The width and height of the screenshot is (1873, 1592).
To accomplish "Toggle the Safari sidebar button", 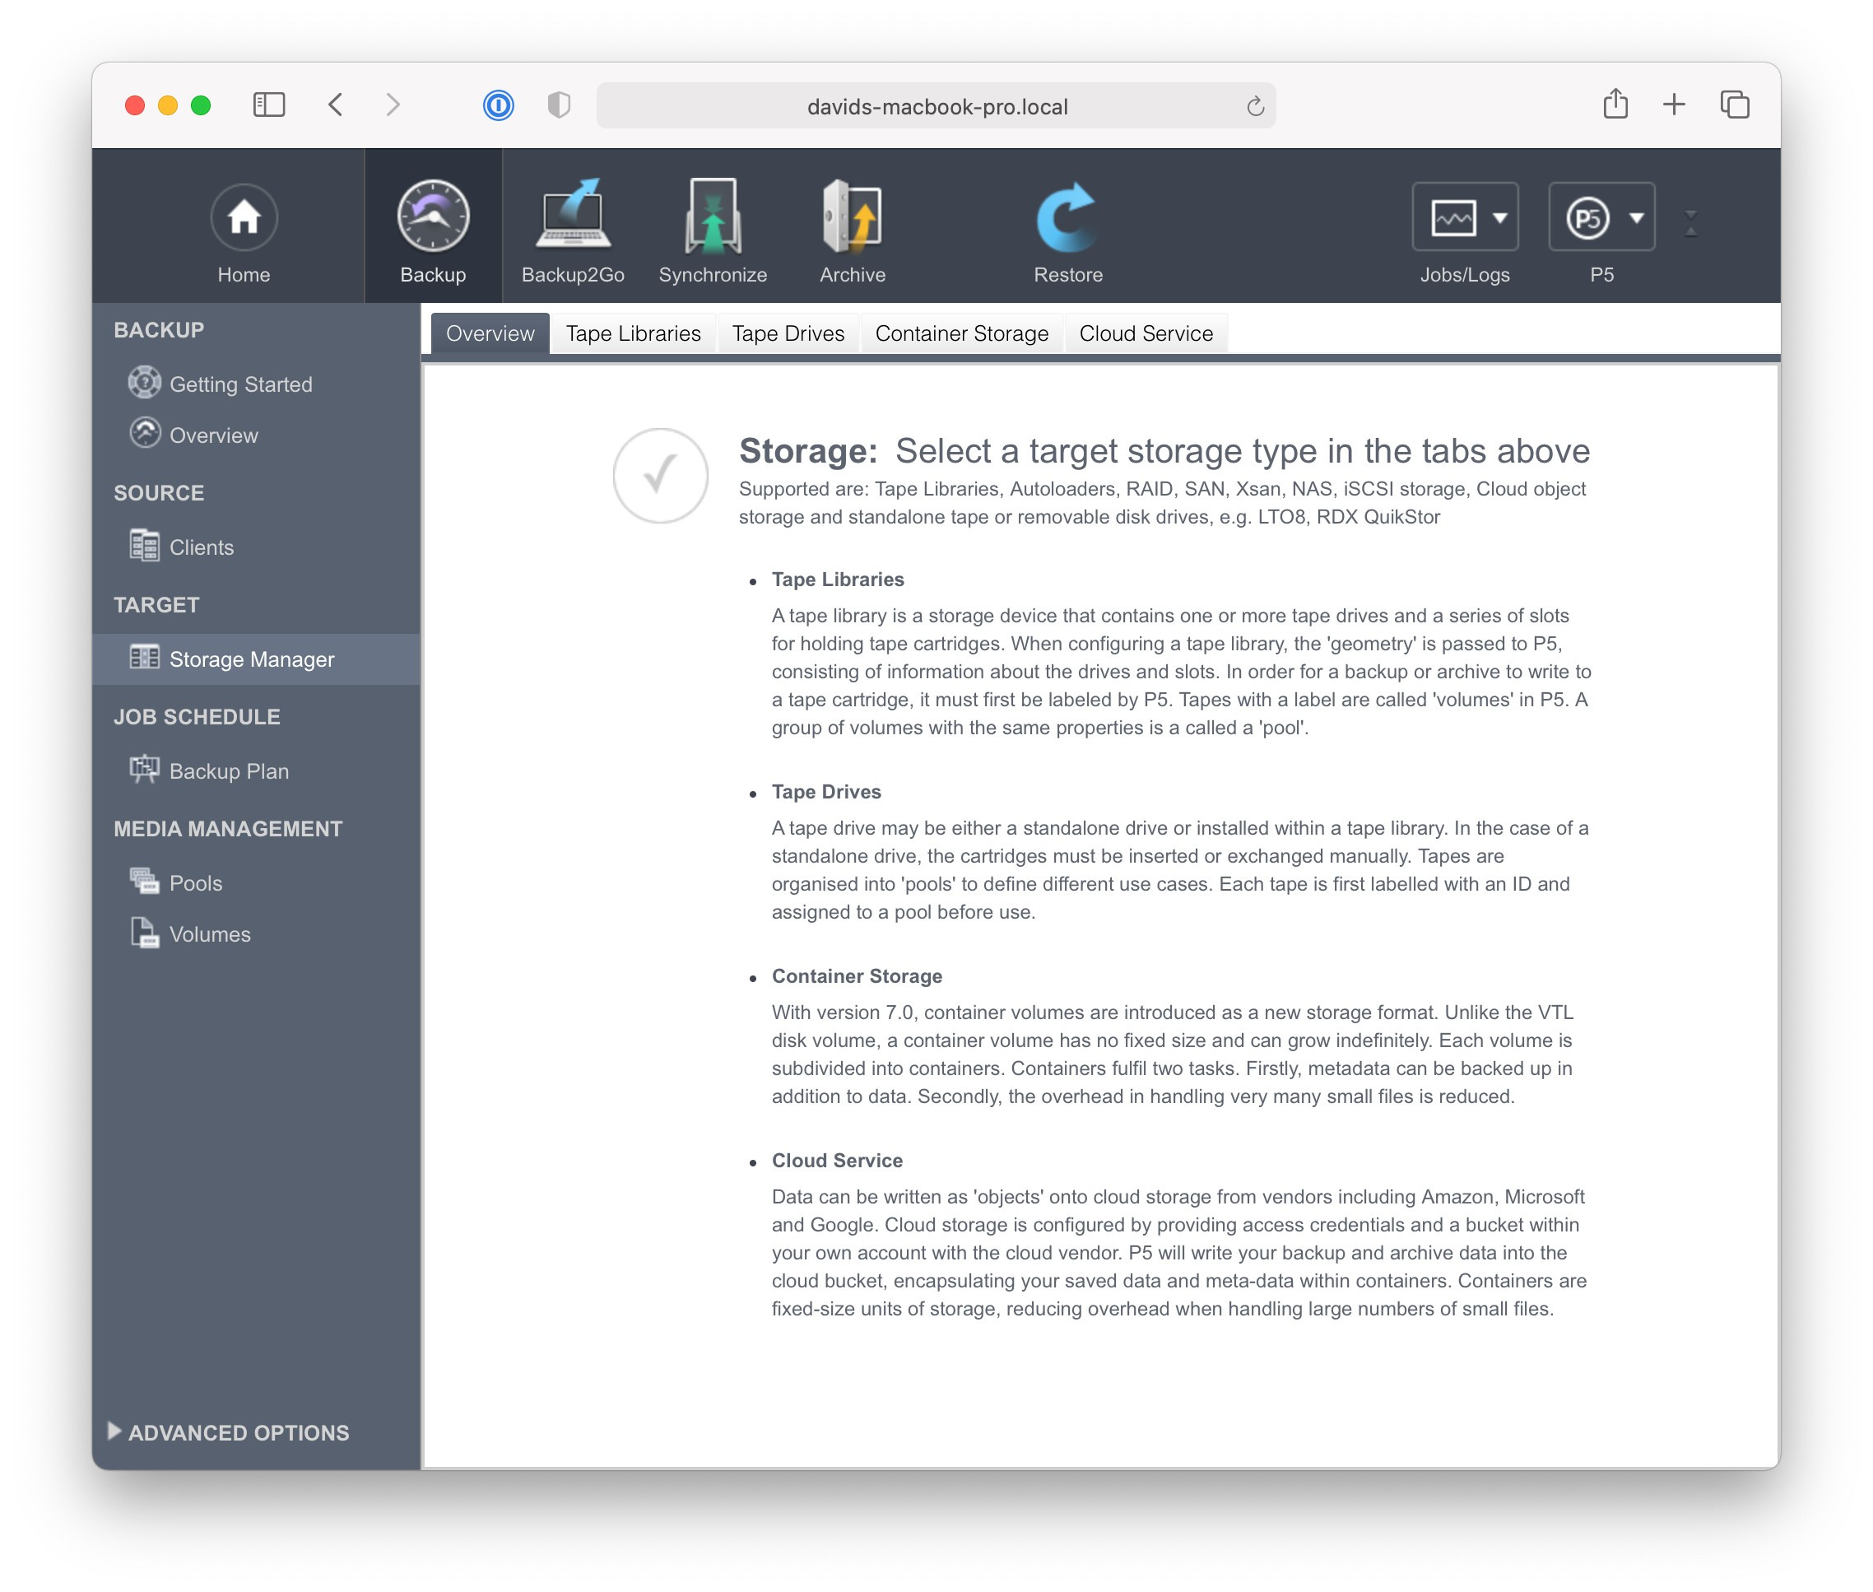I will pyautogui.click(x=269, y=105).
